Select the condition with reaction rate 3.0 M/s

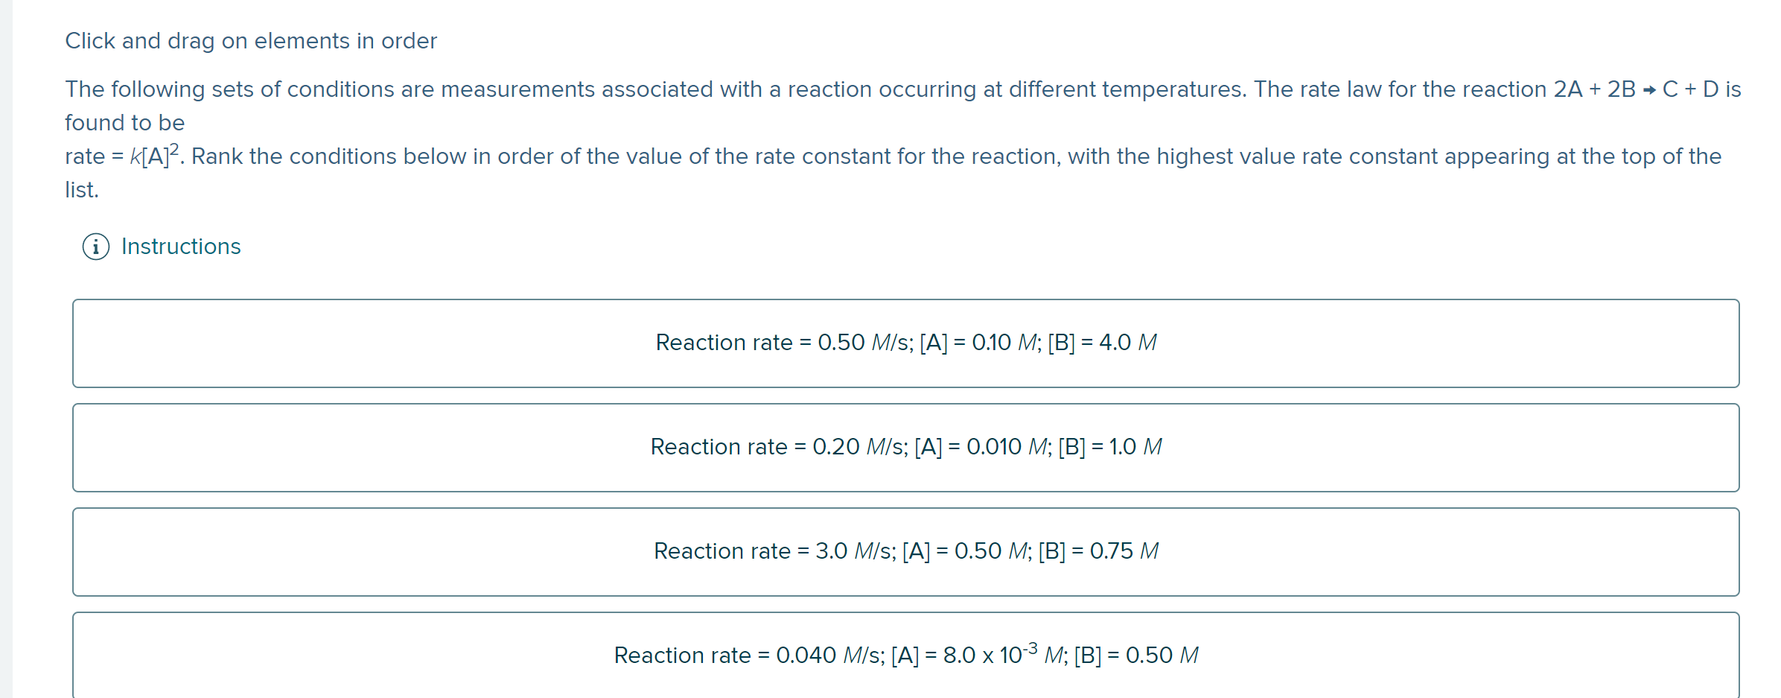click(x=905, y=551)
